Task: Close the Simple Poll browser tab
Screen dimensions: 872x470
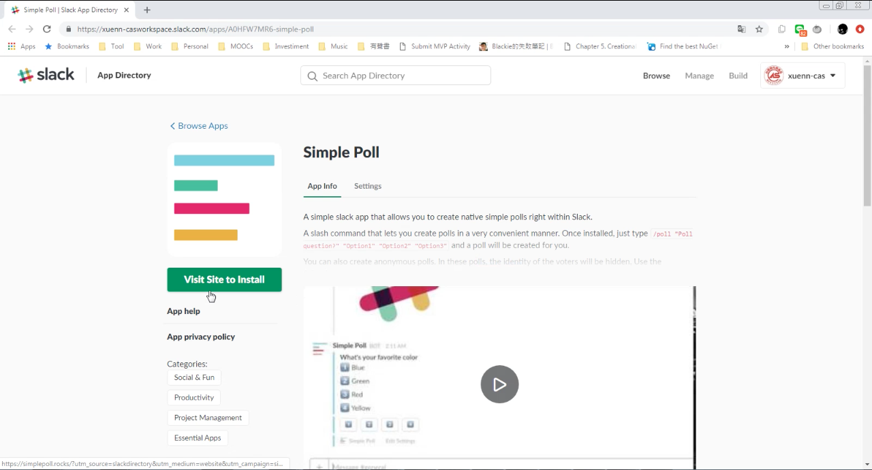Action: [127, 10]
